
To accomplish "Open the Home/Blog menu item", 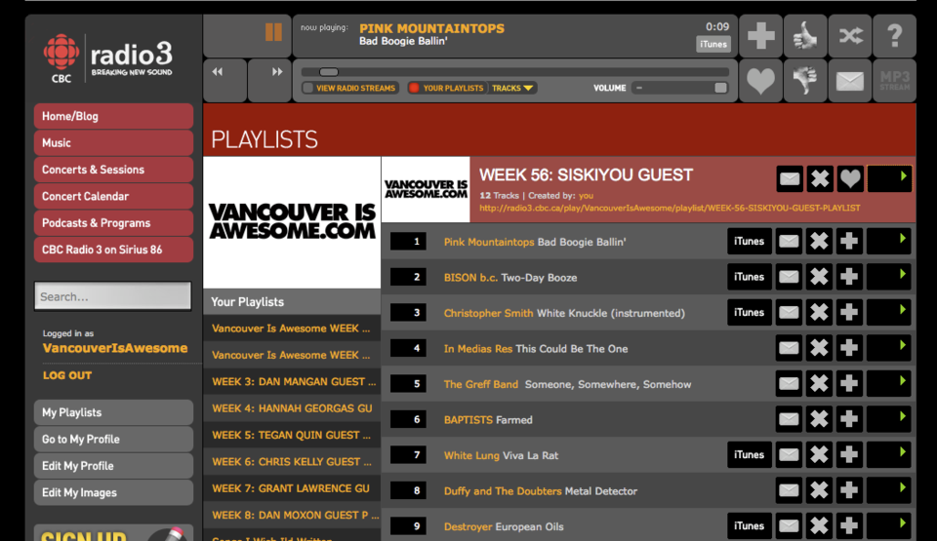I will click(x=113, y=116).
